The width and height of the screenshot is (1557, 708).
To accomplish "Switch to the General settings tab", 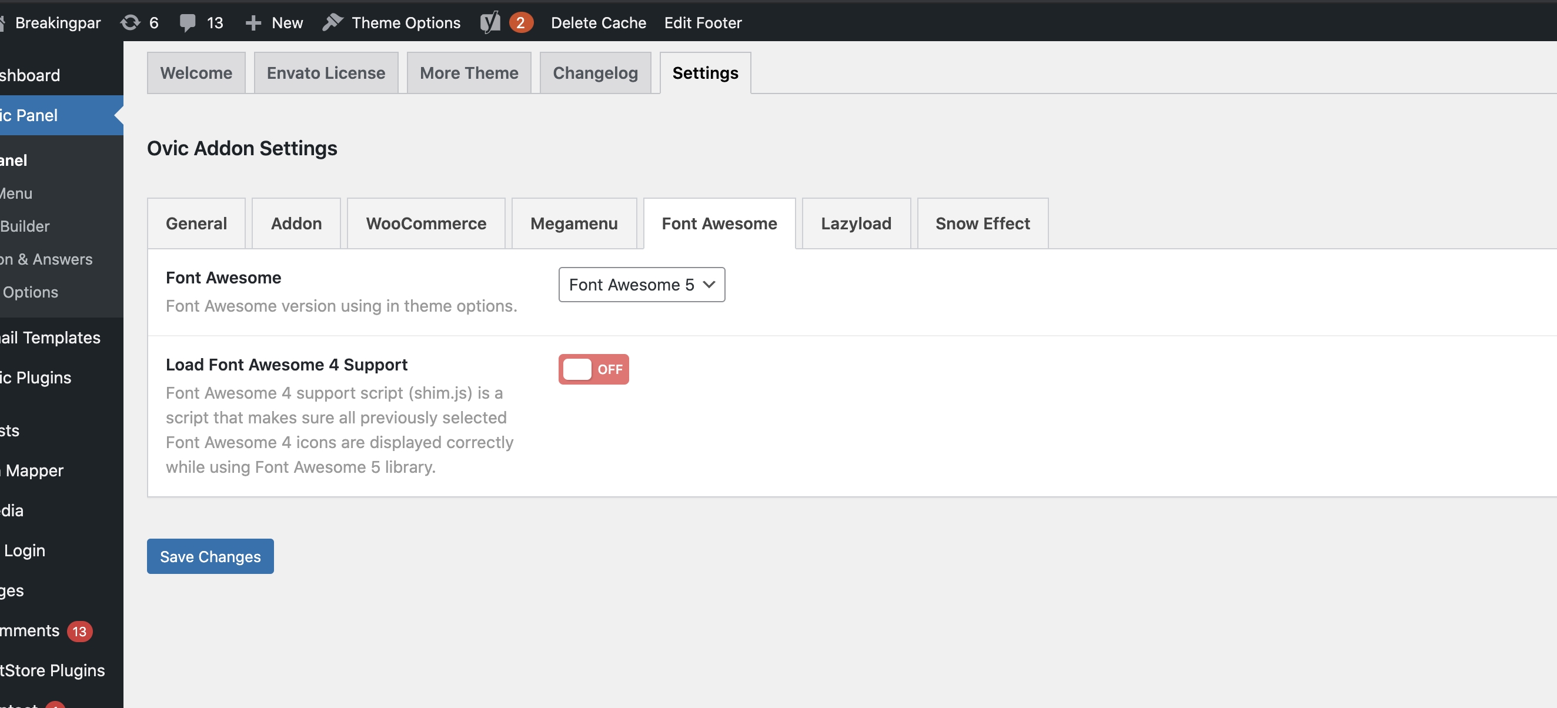I will 196,223.
